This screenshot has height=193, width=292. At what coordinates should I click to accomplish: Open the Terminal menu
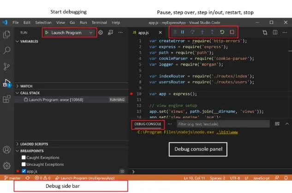pyautogui.click(x=99, y=23)
